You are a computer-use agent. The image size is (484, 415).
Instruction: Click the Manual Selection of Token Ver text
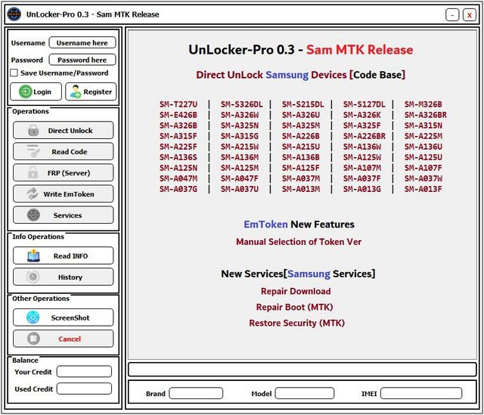299,242
